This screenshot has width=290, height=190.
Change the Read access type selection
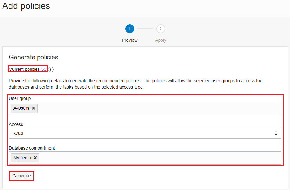pyautogui.click(x=145, y=133)
